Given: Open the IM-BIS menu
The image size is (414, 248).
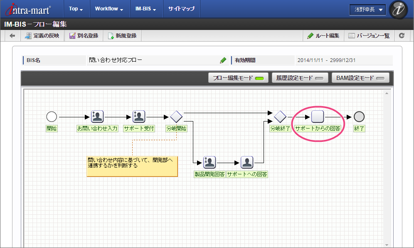Looking at the screenshot, I should click(146, 9).
